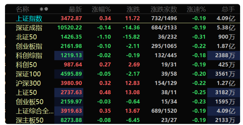Click latest price 3472.87 for 上证指数
243x125 pixels.
[x=71, y=18]
